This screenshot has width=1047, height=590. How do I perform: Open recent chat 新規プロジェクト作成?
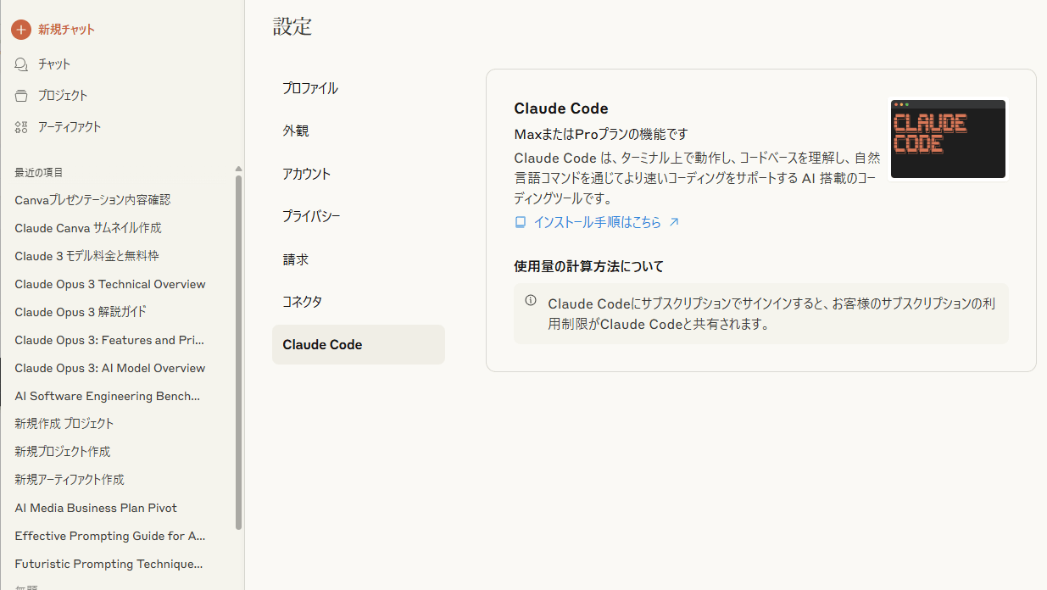click(63, 452)
